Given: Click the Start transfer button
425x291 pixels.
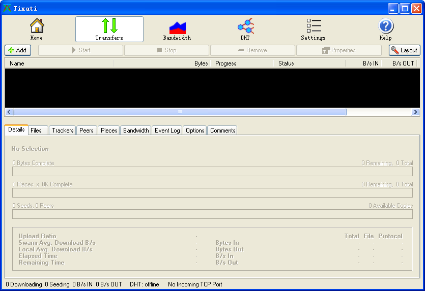Looking at the screenshot, I should pos(81,50).
